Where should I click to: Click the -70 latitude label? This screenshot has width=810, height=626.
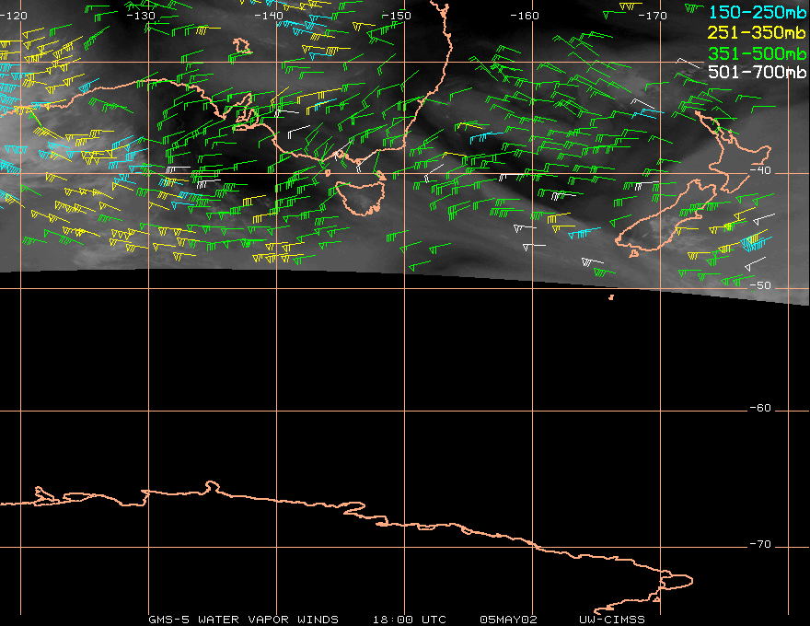pos(760,544)
